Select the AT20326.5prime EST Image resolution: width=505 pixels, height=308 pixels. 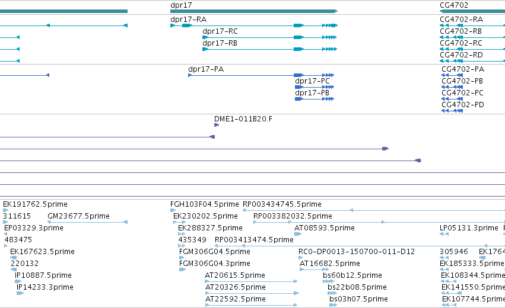point(236,287)
